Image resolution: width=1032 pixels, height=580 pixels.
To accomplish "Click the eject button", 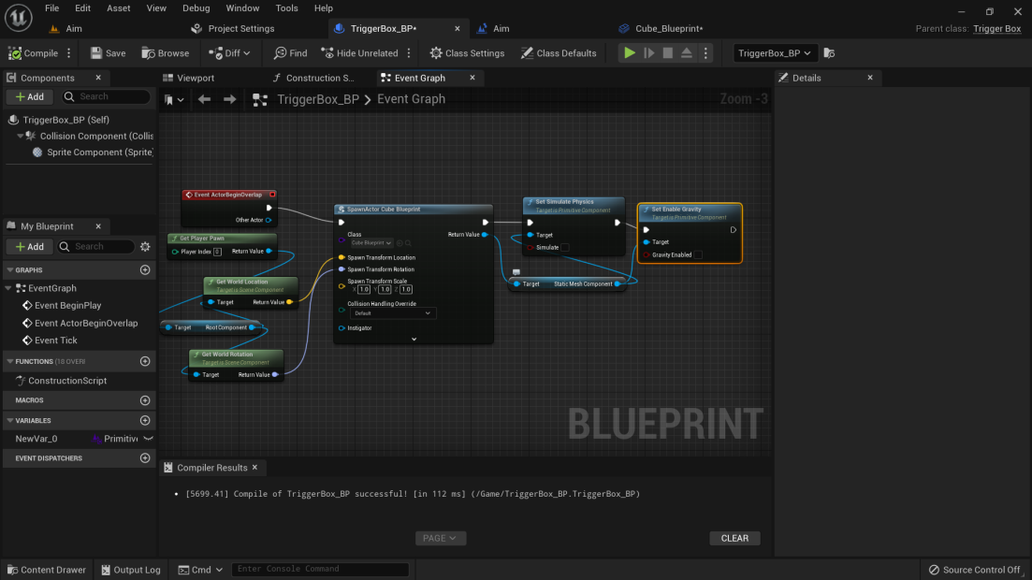I will (687, 53).
